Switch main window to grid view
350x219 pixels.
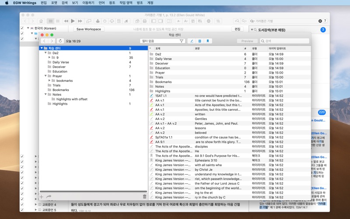tap(51, 21)
